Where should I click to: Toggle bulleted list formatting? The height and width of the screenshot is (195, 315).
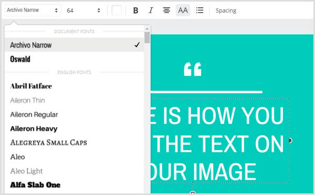[199, 10]
